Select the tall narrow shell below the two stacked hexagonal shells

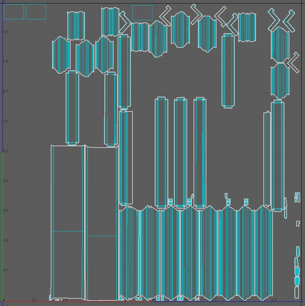point(278,156)
